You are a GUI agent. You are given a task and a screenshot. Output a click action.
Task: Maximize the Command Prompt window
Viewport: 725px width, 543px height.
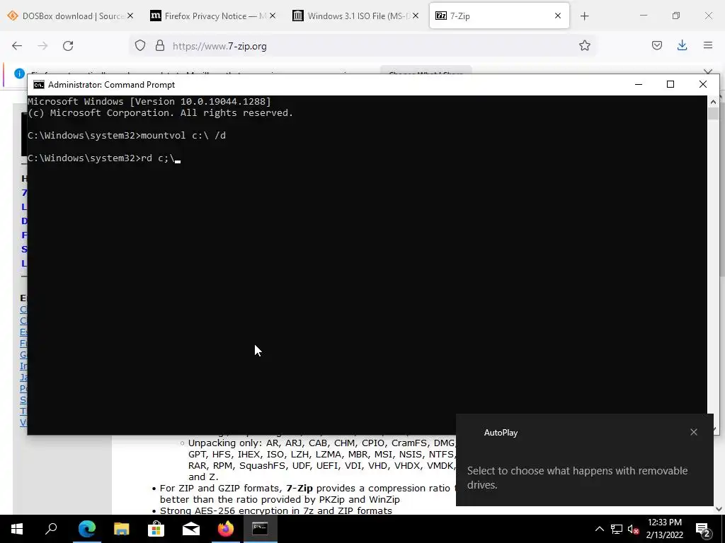click(670, 85)
